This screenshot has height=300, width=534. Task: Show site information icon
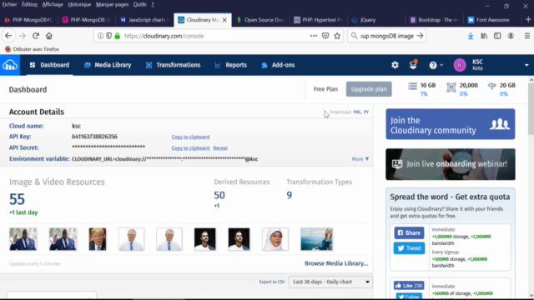point(100,36)
